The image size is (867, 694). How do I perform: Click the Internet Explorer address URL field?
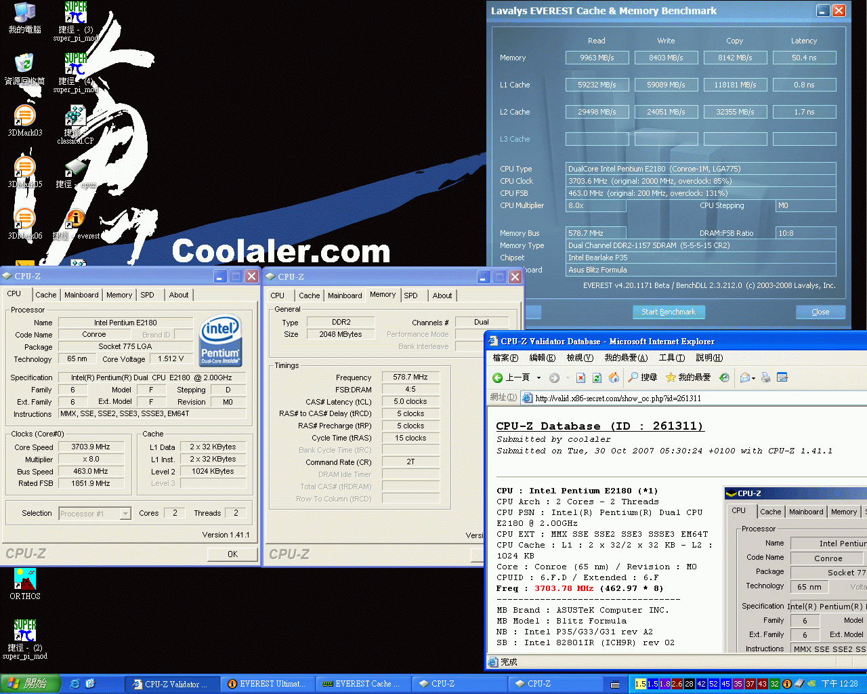coord(694,398)
